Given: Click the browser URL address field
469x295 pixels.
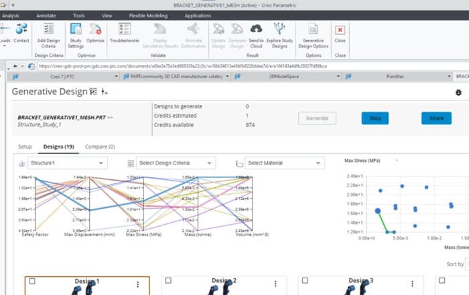Looking at the screenshot, I should [253, 66].
